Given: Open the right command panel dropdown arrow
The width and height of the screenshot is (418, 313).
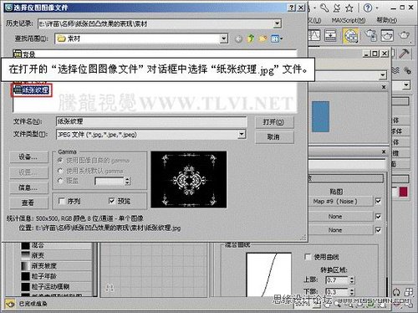Looking at the screenshot, I should click(406, 85).
